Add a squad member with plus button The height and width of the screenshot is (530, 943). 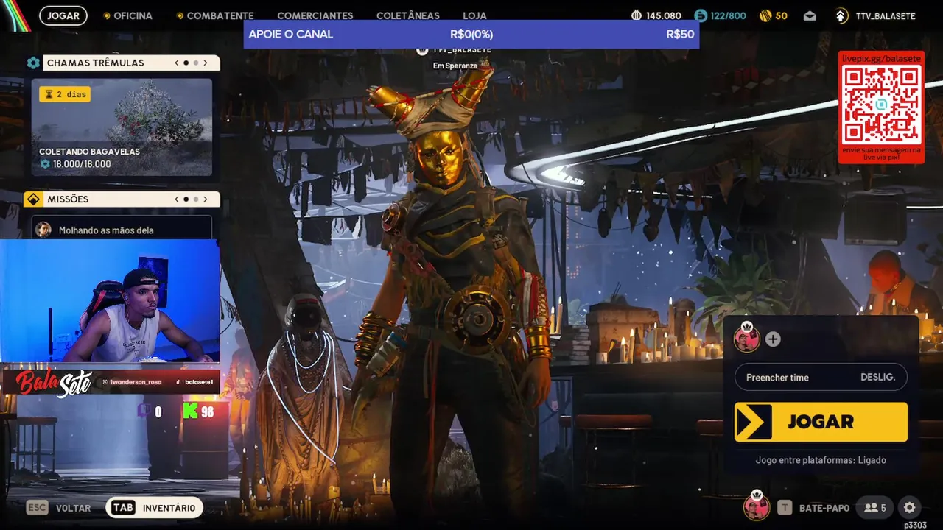coord(773,339)
